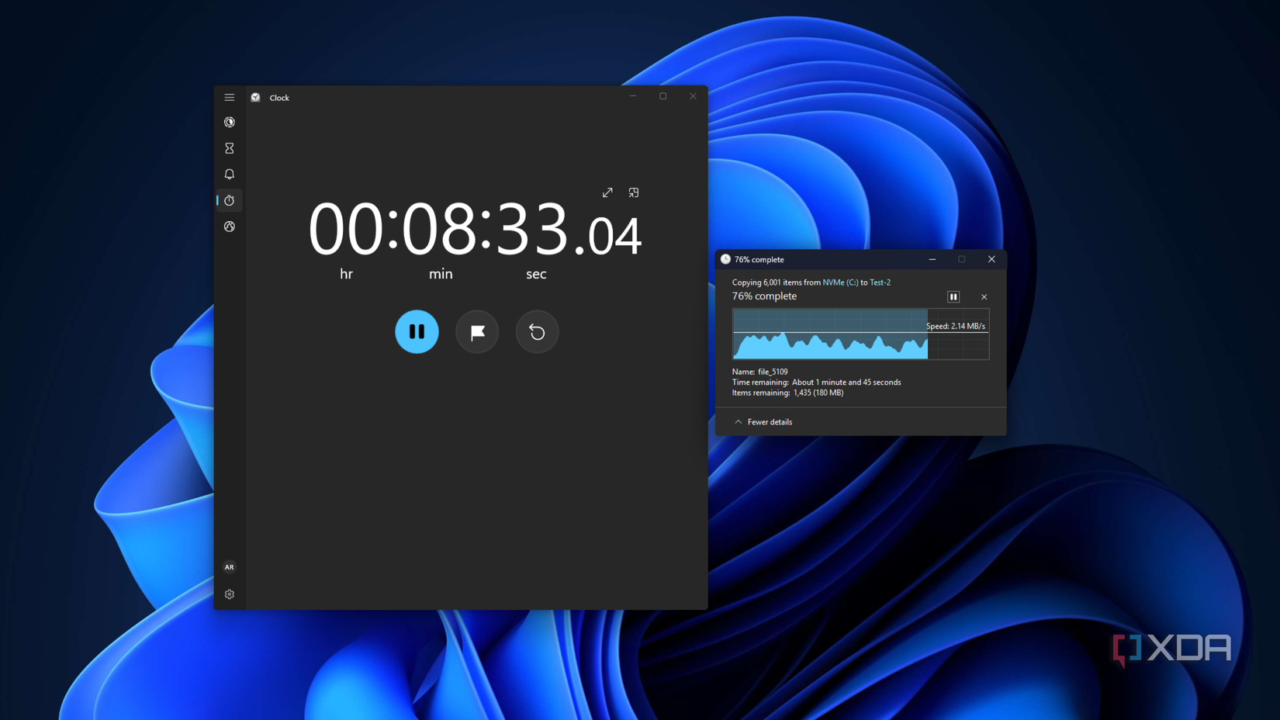
Task: Minimize the copy progress dialog
Action: [932, 259]
